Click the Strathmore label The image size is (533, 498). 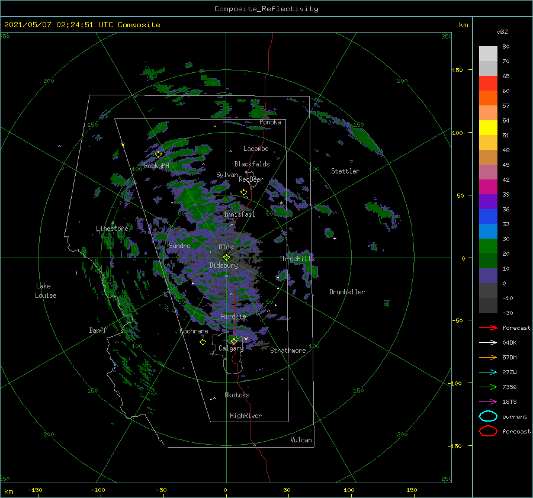tap(288, 351)
